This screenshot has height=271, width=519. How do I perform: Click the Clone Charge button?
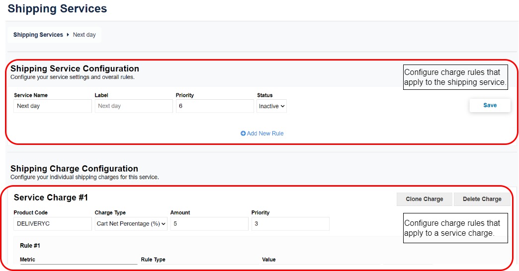click(x=424, y=199)
